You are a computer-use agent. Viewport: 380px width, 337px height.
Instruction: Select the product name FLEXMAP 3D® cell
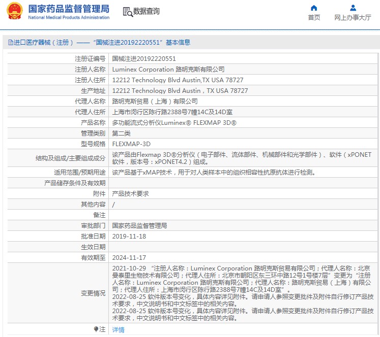click(174, 122)
